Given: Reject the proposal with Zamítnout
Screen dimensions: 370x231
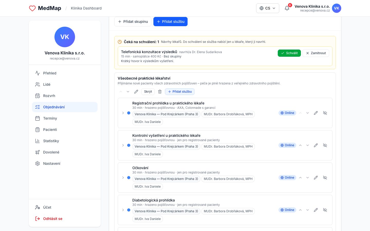Looking at the screenshot, I should point(316,53).
